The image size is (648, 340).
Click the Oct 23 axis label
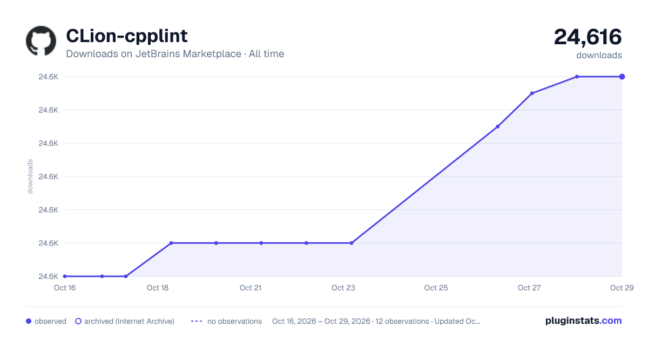tap(343, 288)
